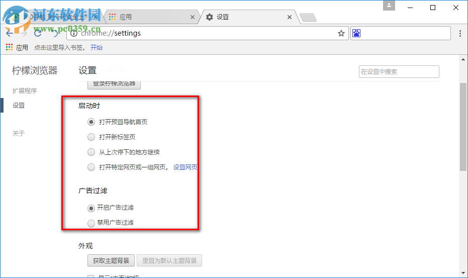Click the scrollbar down arrow

click(463, 273)
